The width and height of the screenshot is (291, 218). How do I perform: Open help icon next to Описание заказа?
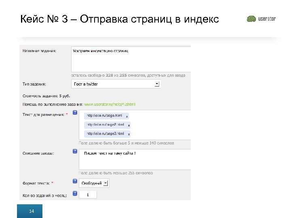75,151
